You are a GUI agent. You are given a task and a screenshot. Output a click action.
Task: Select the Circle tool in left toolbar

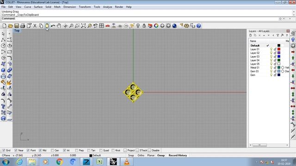point(3,46)
